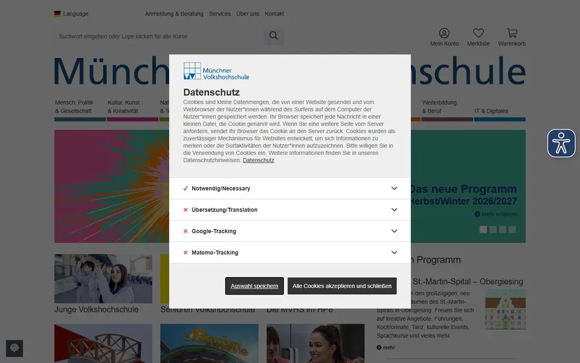The width and height of the screenshot is (580, 363).
Task: Focus the Suchwort search input field
Action: click(159, 36)
